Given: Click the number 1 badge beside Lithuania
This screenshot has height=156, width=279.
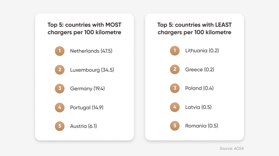Looking at the screenshot, I should click(175, 51).
